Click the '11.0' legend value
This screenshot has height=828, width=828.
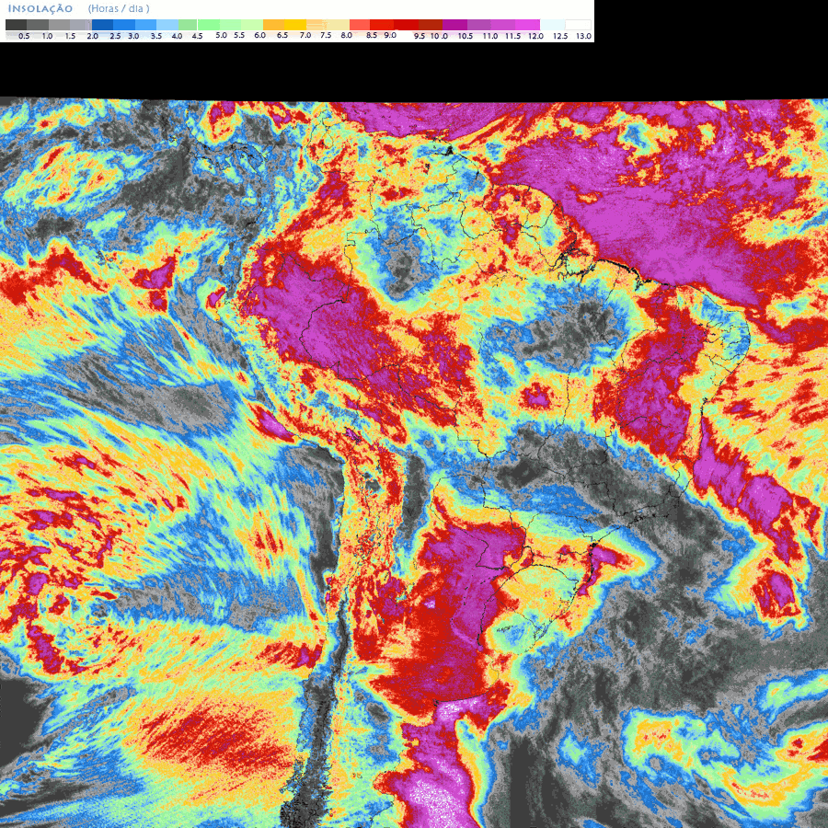490,36
